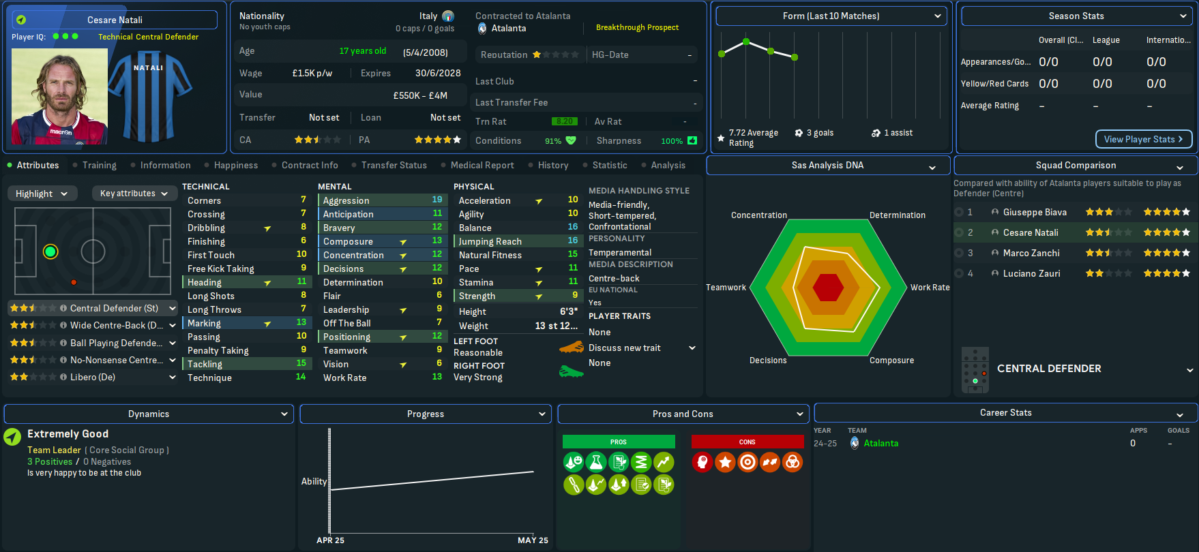
Task: Click the info icon beside Libero (De)
Action: point(63,377)
